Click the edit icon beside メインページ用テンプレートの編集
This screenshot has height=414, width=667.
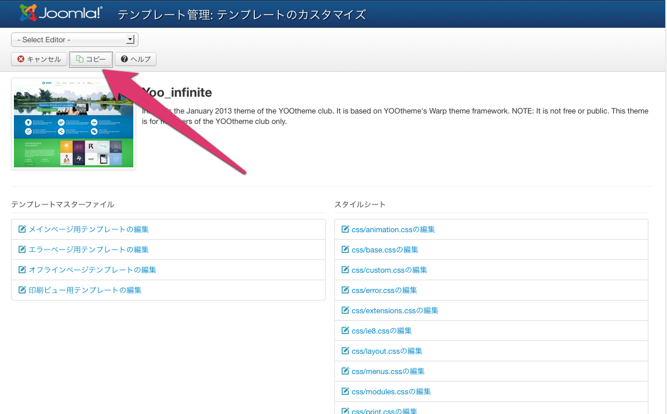pyautogui.click(x=20, y=229)
